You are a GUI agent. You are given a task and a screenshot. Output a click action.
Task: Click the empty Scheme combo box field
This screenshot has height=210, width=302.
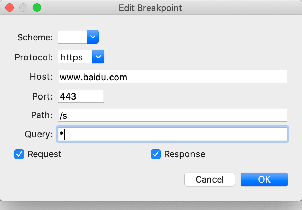click(72, 37)
